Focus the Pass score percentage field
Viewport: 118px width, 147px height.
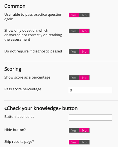(90, 90)
